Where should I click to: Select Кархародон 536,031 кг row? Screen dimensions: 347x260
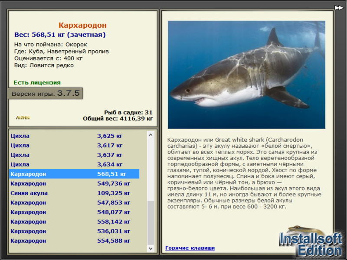pyautogui.click(x=74, y=231)
